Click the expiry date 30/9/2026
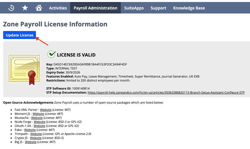The height and width of the screenshot is (149, 250). (x=73, y=72)
